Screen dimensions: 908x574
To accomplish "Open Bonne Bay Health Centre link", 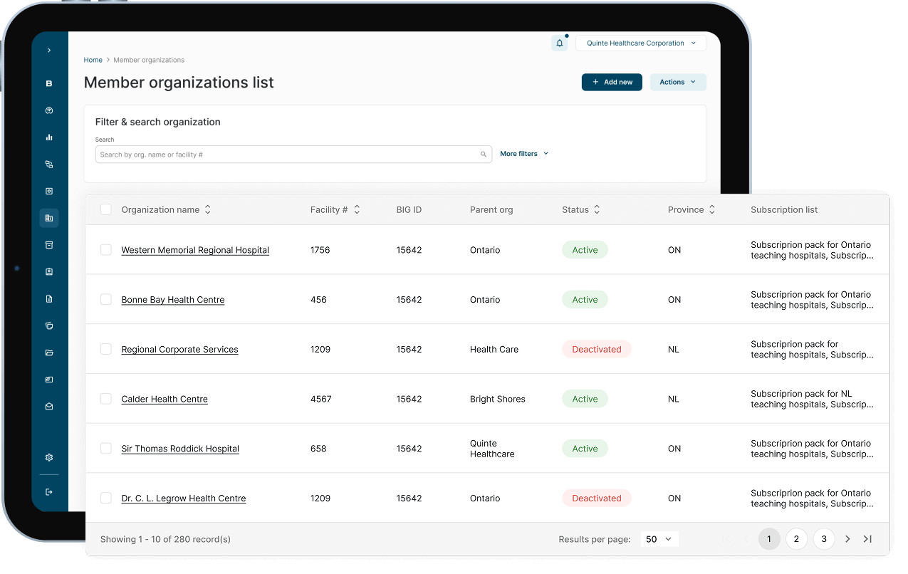I will pos(173,300).
